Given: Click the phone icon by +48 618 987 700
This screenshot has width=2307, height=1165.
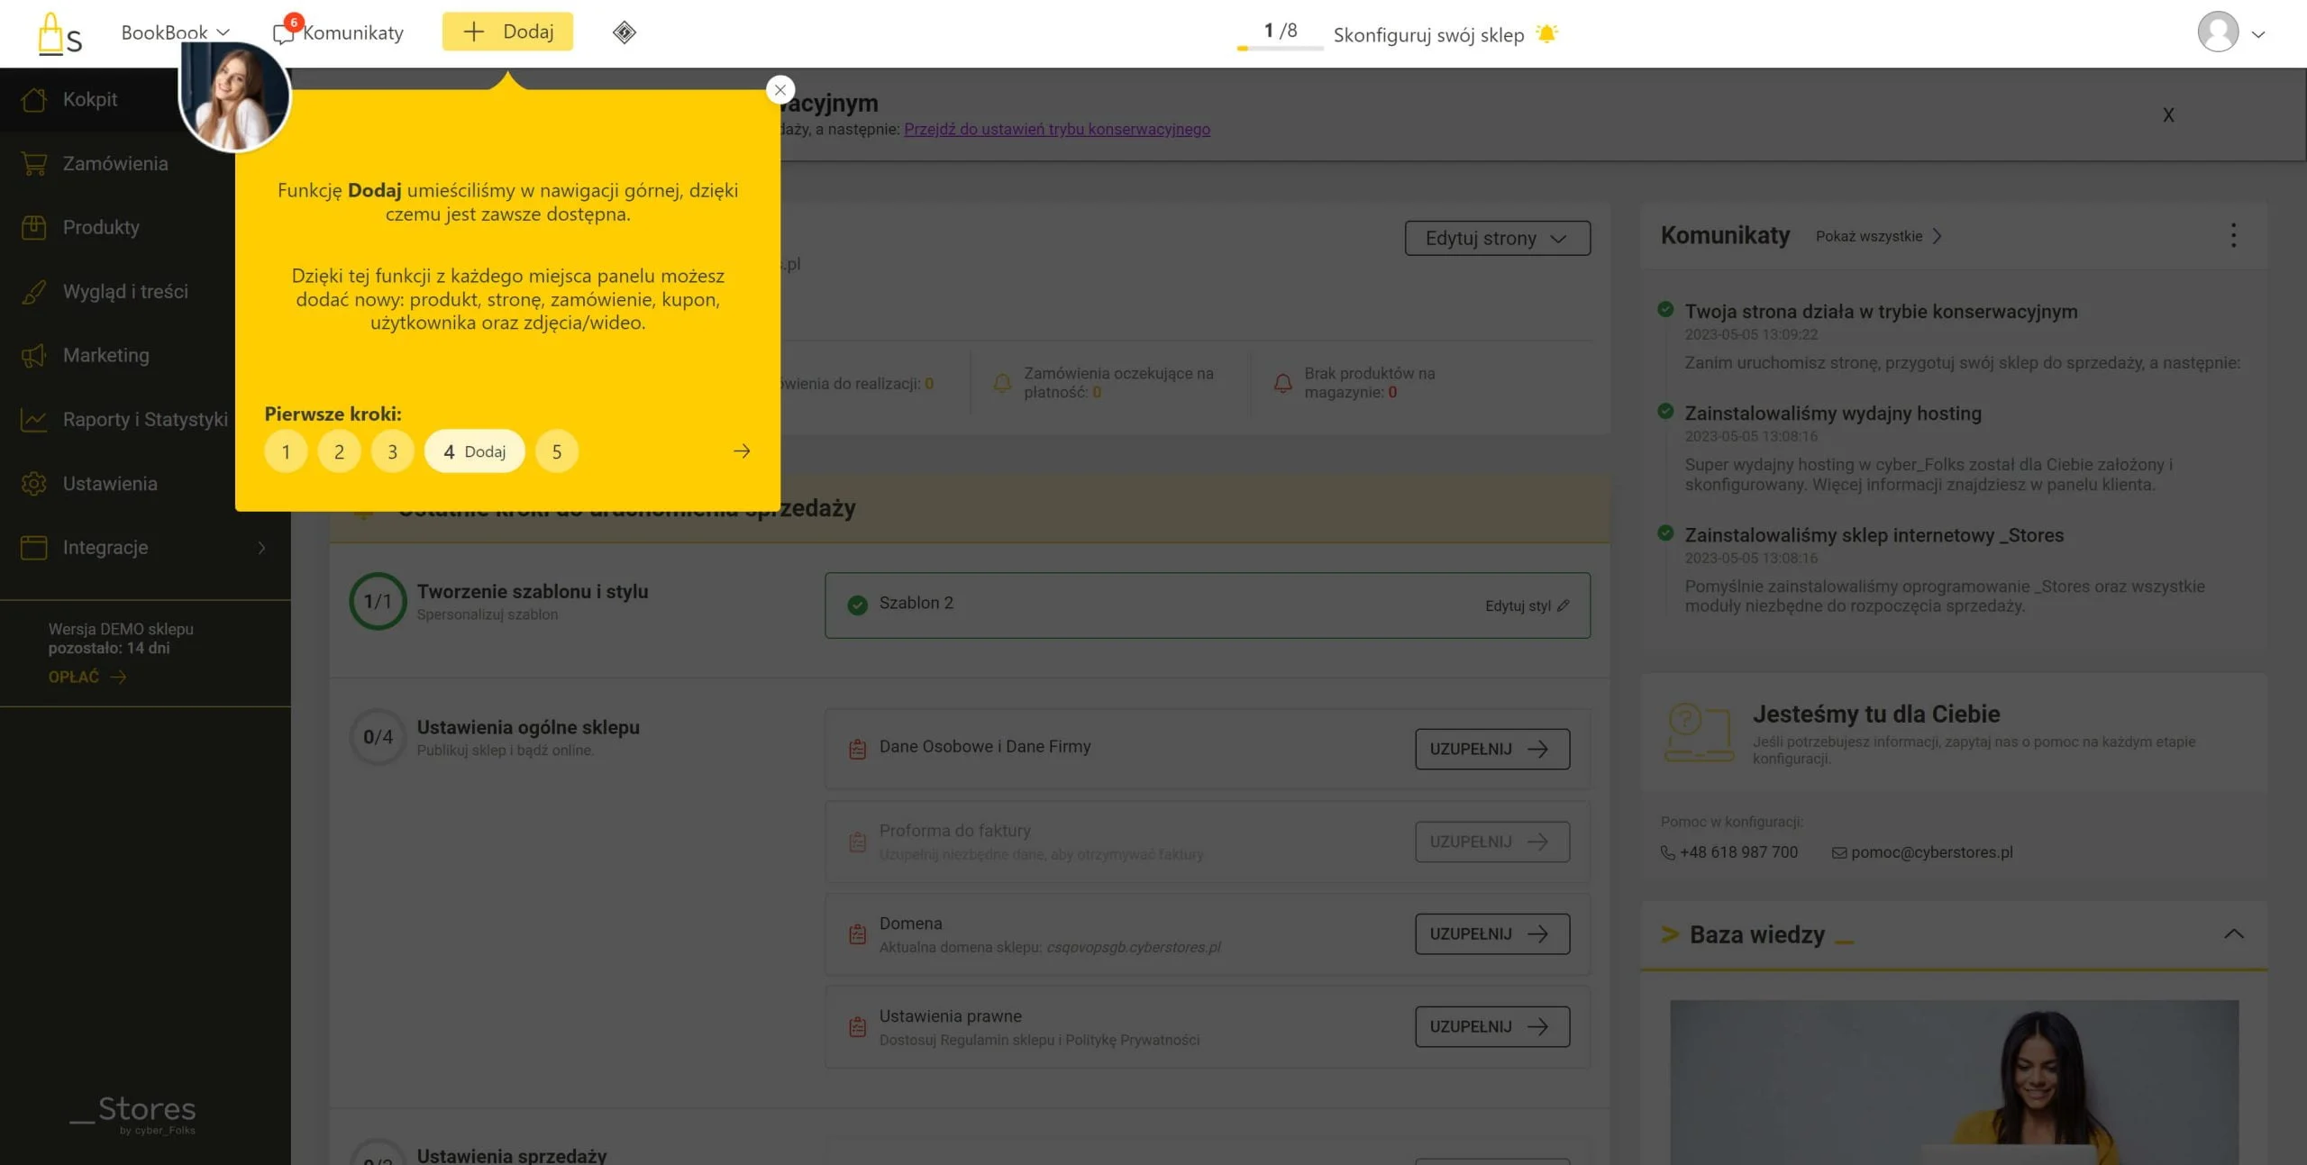Looking at the screenshot, I should (x=1668, y=852).
